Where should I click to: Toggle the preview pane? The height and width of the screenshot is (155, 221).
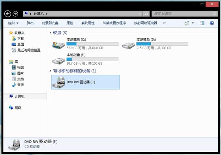202,23
